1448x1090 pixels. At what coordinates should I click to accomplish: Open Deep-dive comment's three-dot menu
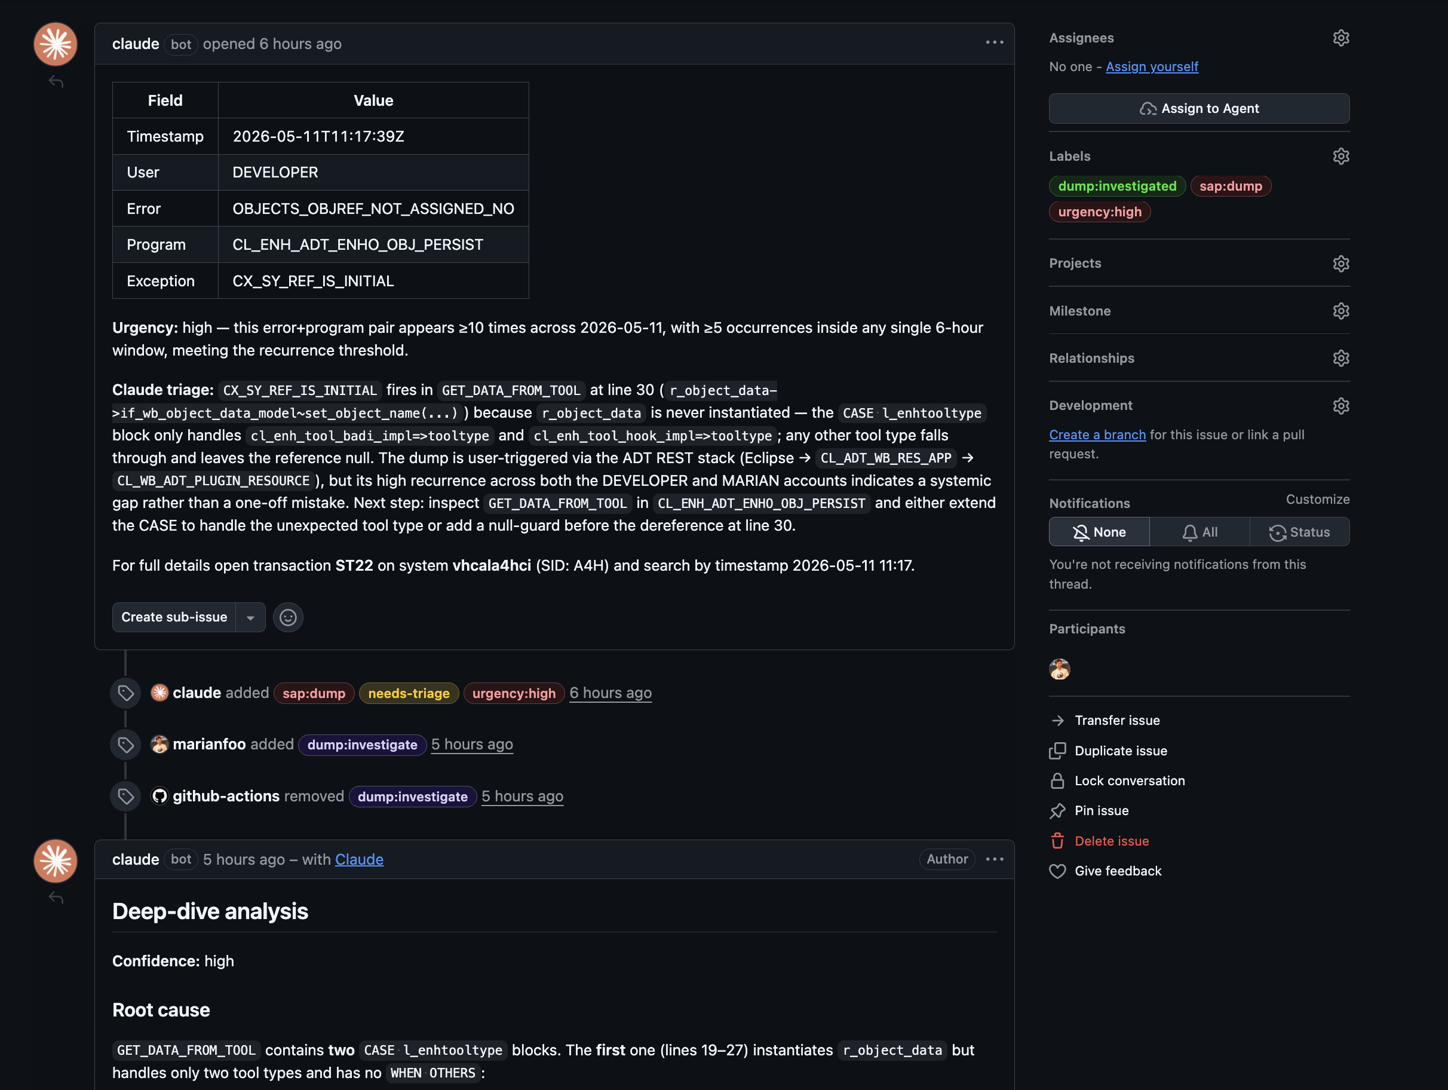995,859
